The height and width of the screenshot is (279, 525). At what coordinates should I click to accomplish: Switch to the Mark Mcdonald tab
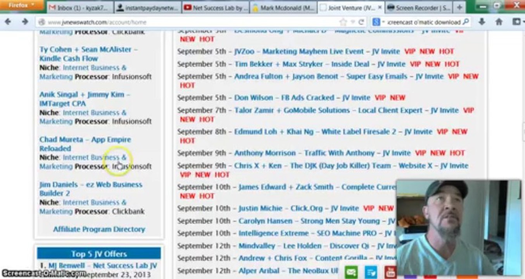[x=283, y=7]
